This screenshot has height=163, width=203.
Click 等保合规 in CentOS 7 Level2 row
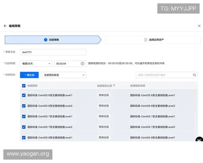point(104,127)
